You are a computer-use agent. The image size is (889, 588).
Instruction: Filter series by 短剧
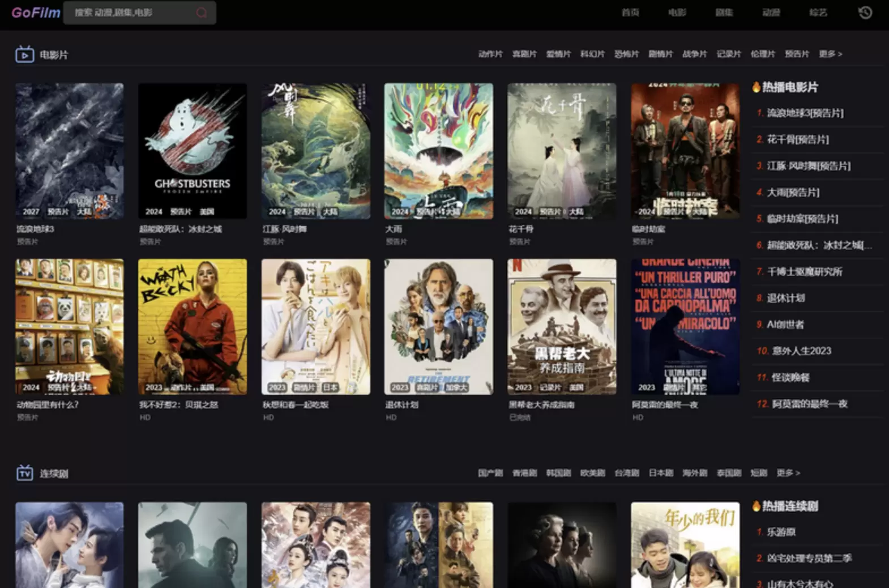tap(759, 472)
